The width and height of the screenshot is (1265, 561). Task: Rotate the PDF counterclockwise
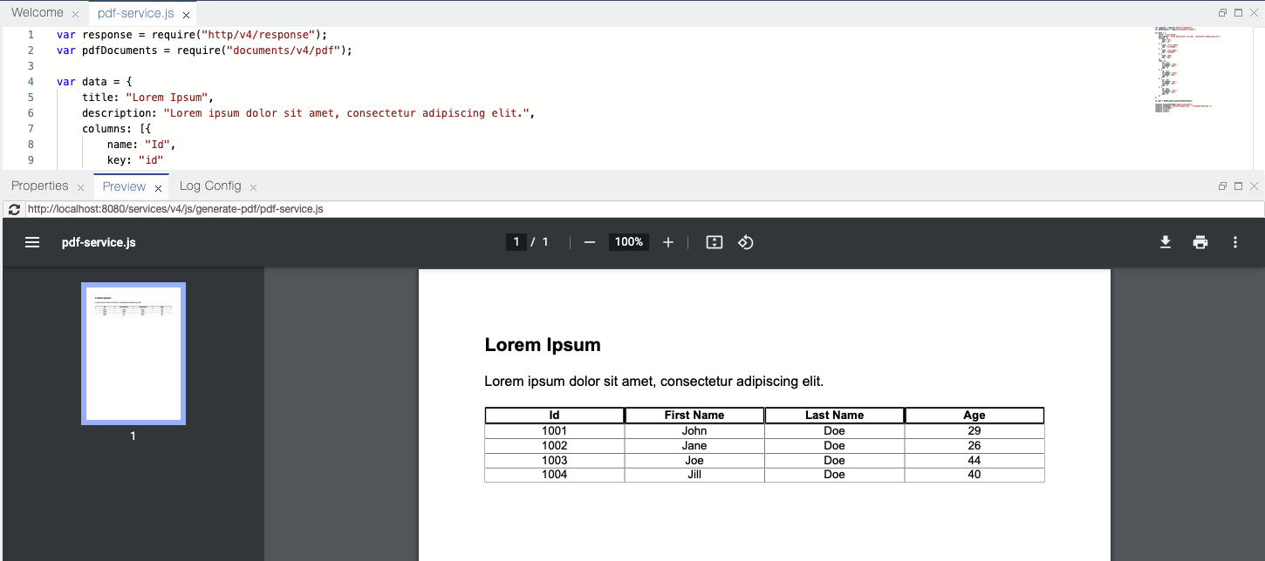coord(745,242)
